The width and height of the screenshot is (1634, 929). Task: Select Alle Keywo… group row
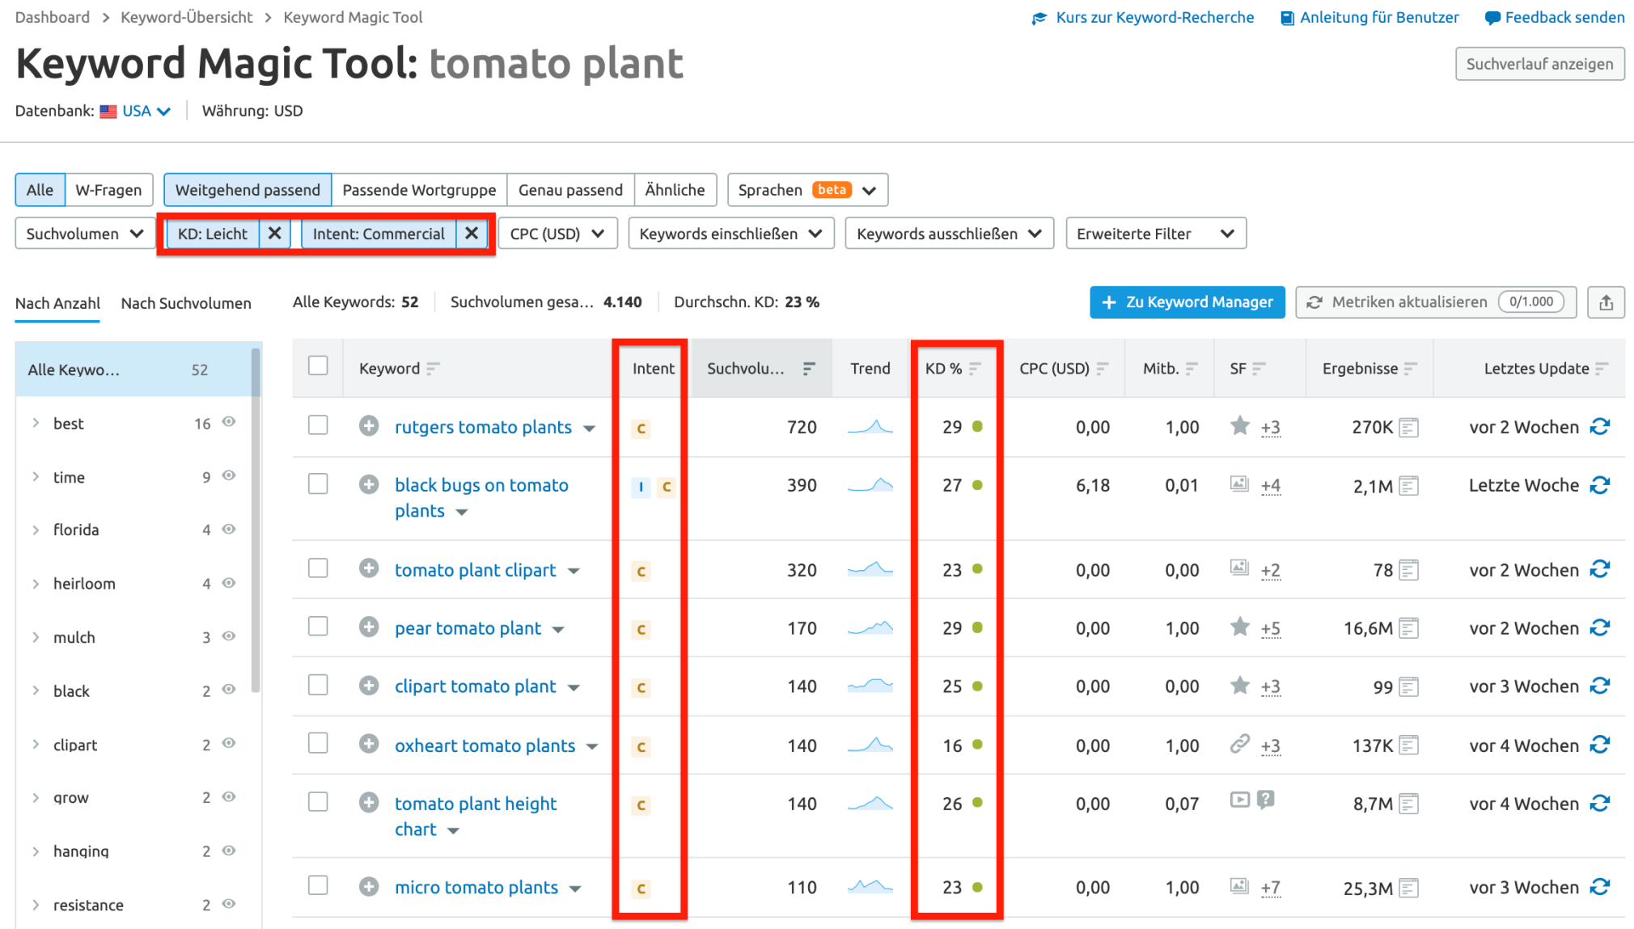click(133, 369)
